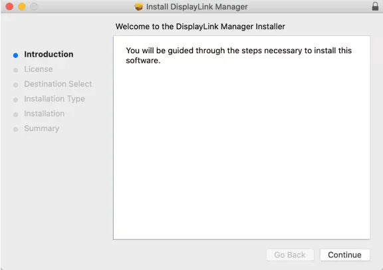This screenshot has width=383, height=270.
Task: Select the Installation step label
Action: point(44,114)
